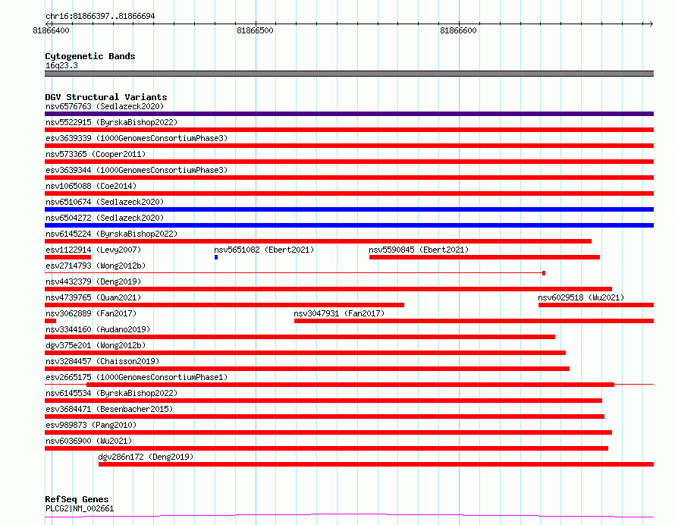Click esv3639339 (1000GenomesConsortiumPhase3) label
The height and width of the screenshot is (525, 675).
pos(137,138)
